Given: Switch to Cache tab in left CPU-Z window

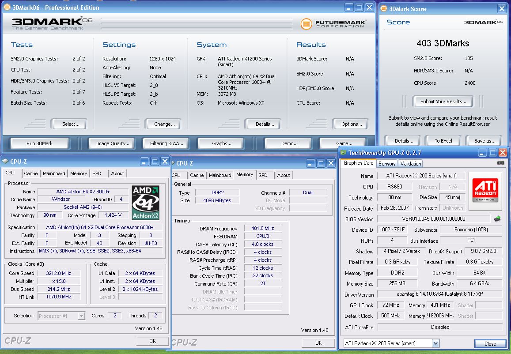Looking at the screenshot, I should click(x=30, y=173).
